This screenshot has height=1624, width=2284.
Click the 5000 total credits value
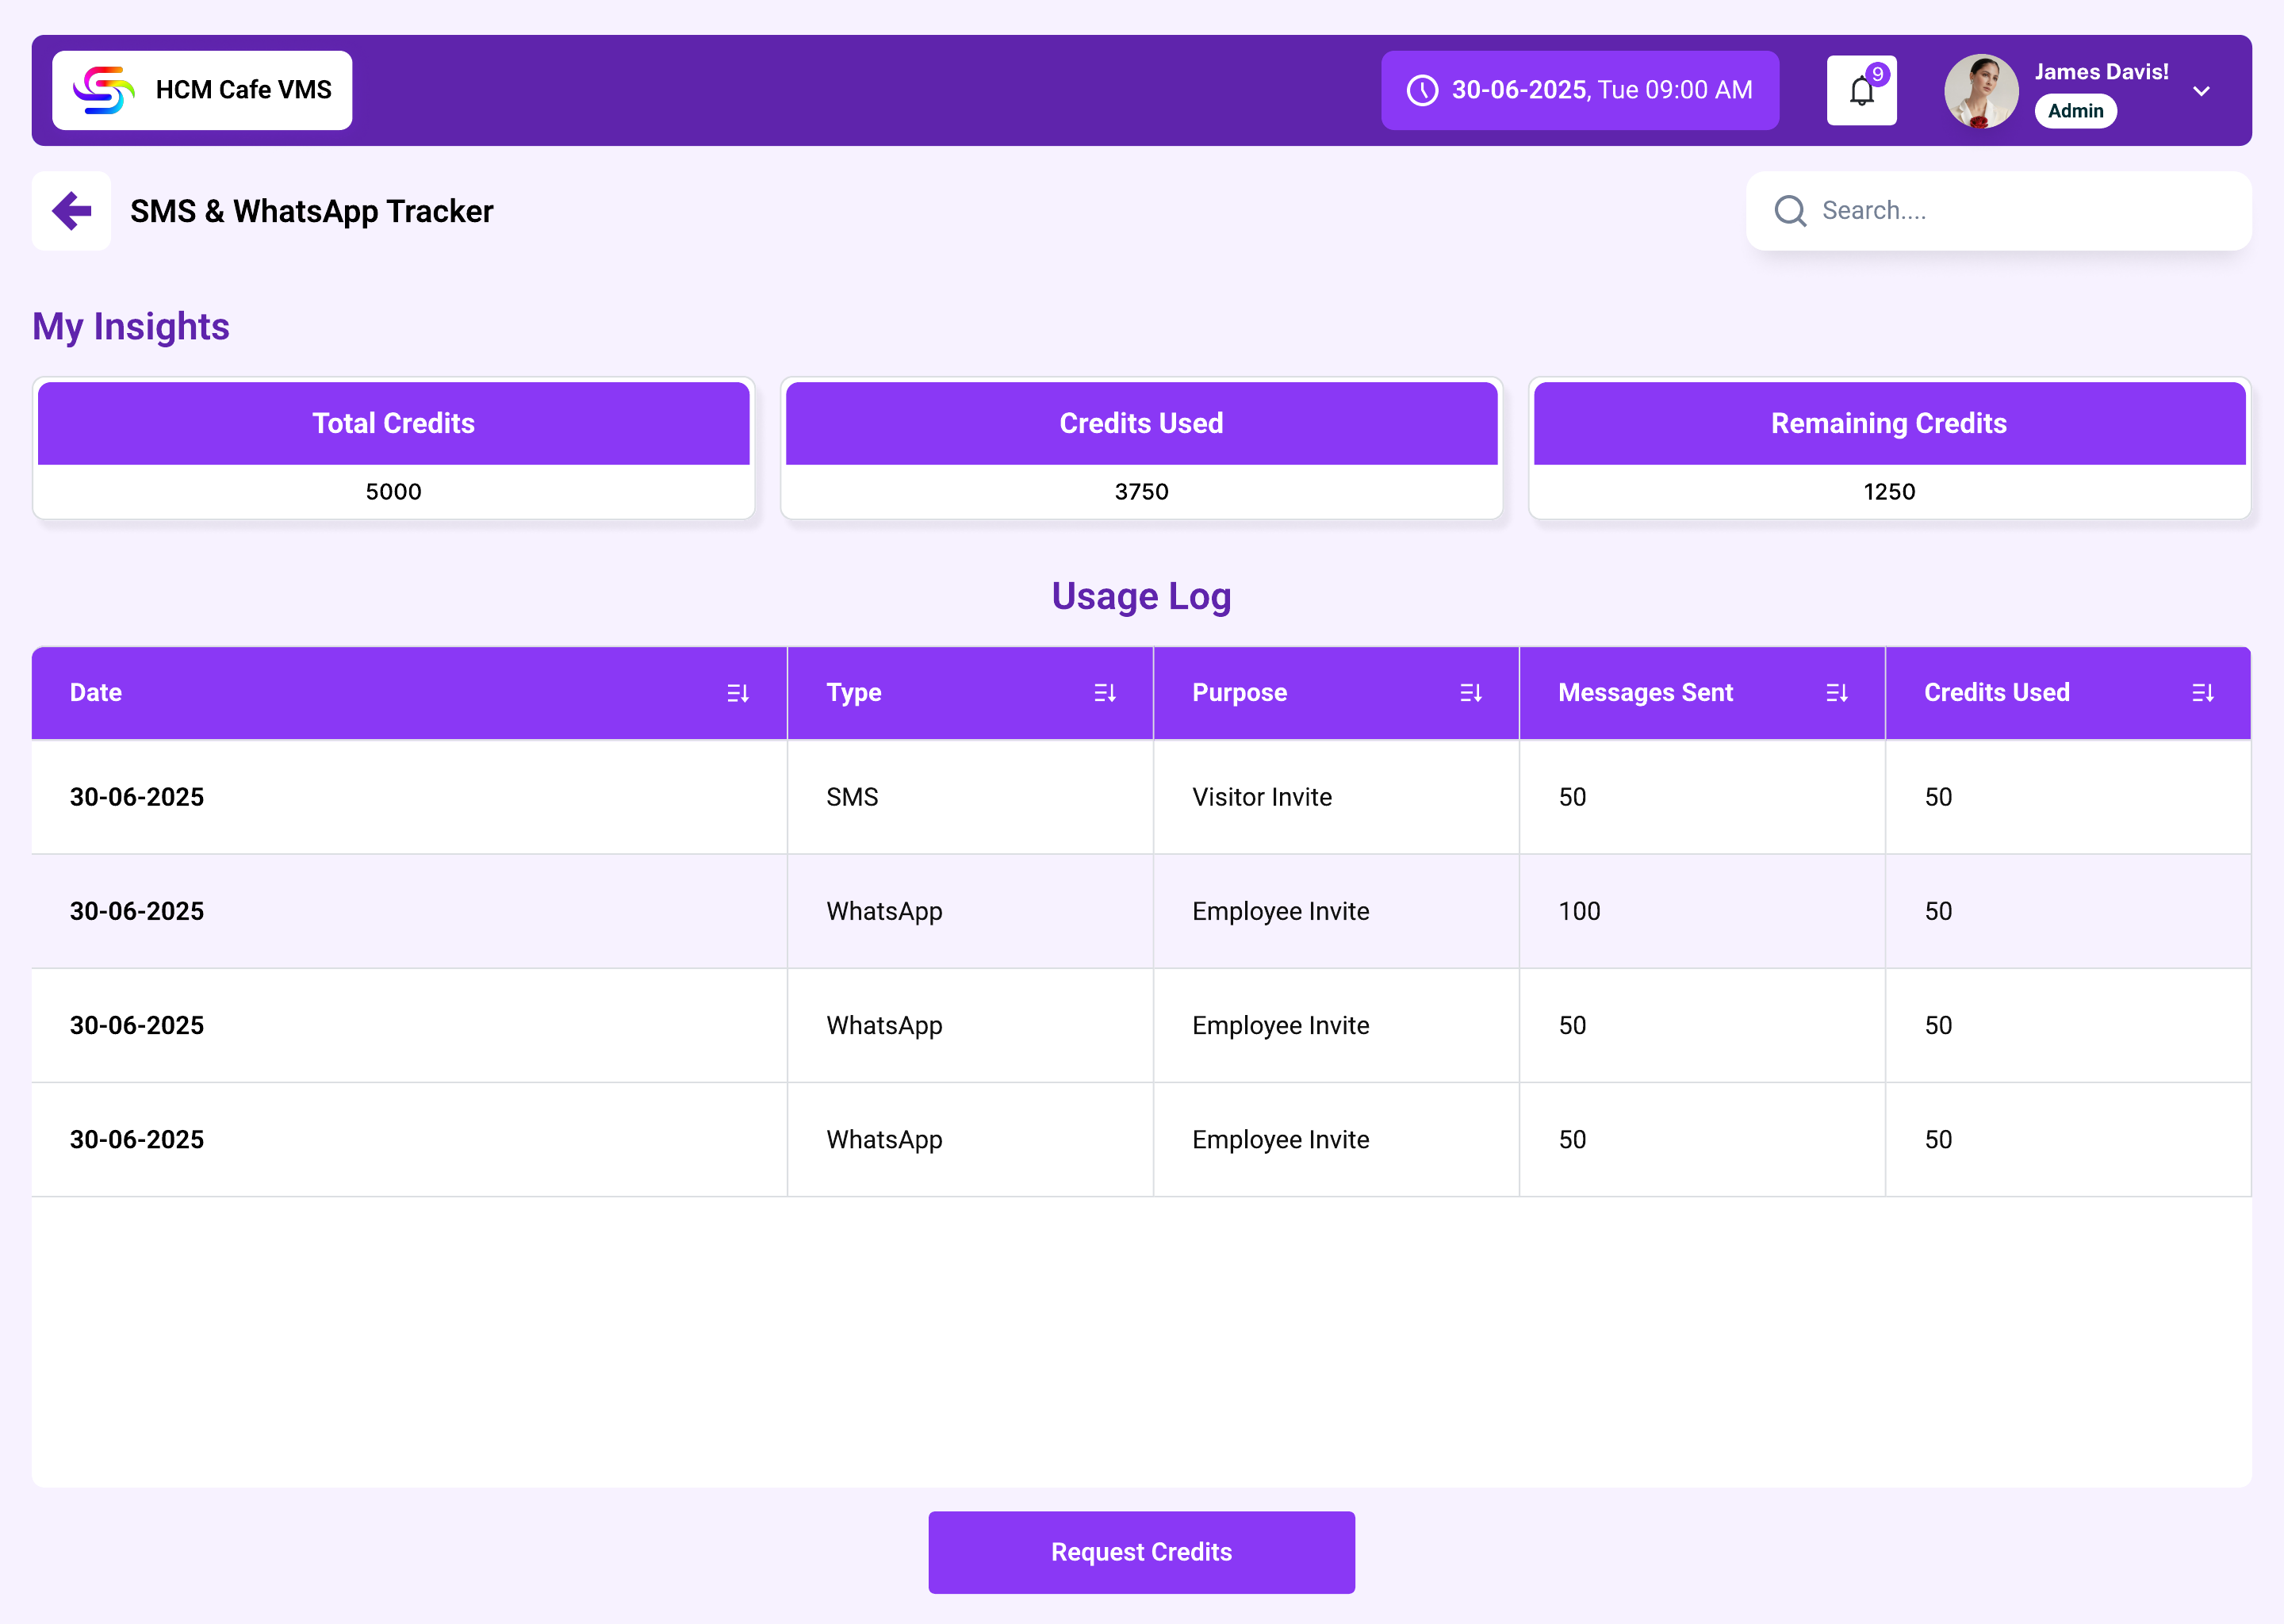pos(394,492)
